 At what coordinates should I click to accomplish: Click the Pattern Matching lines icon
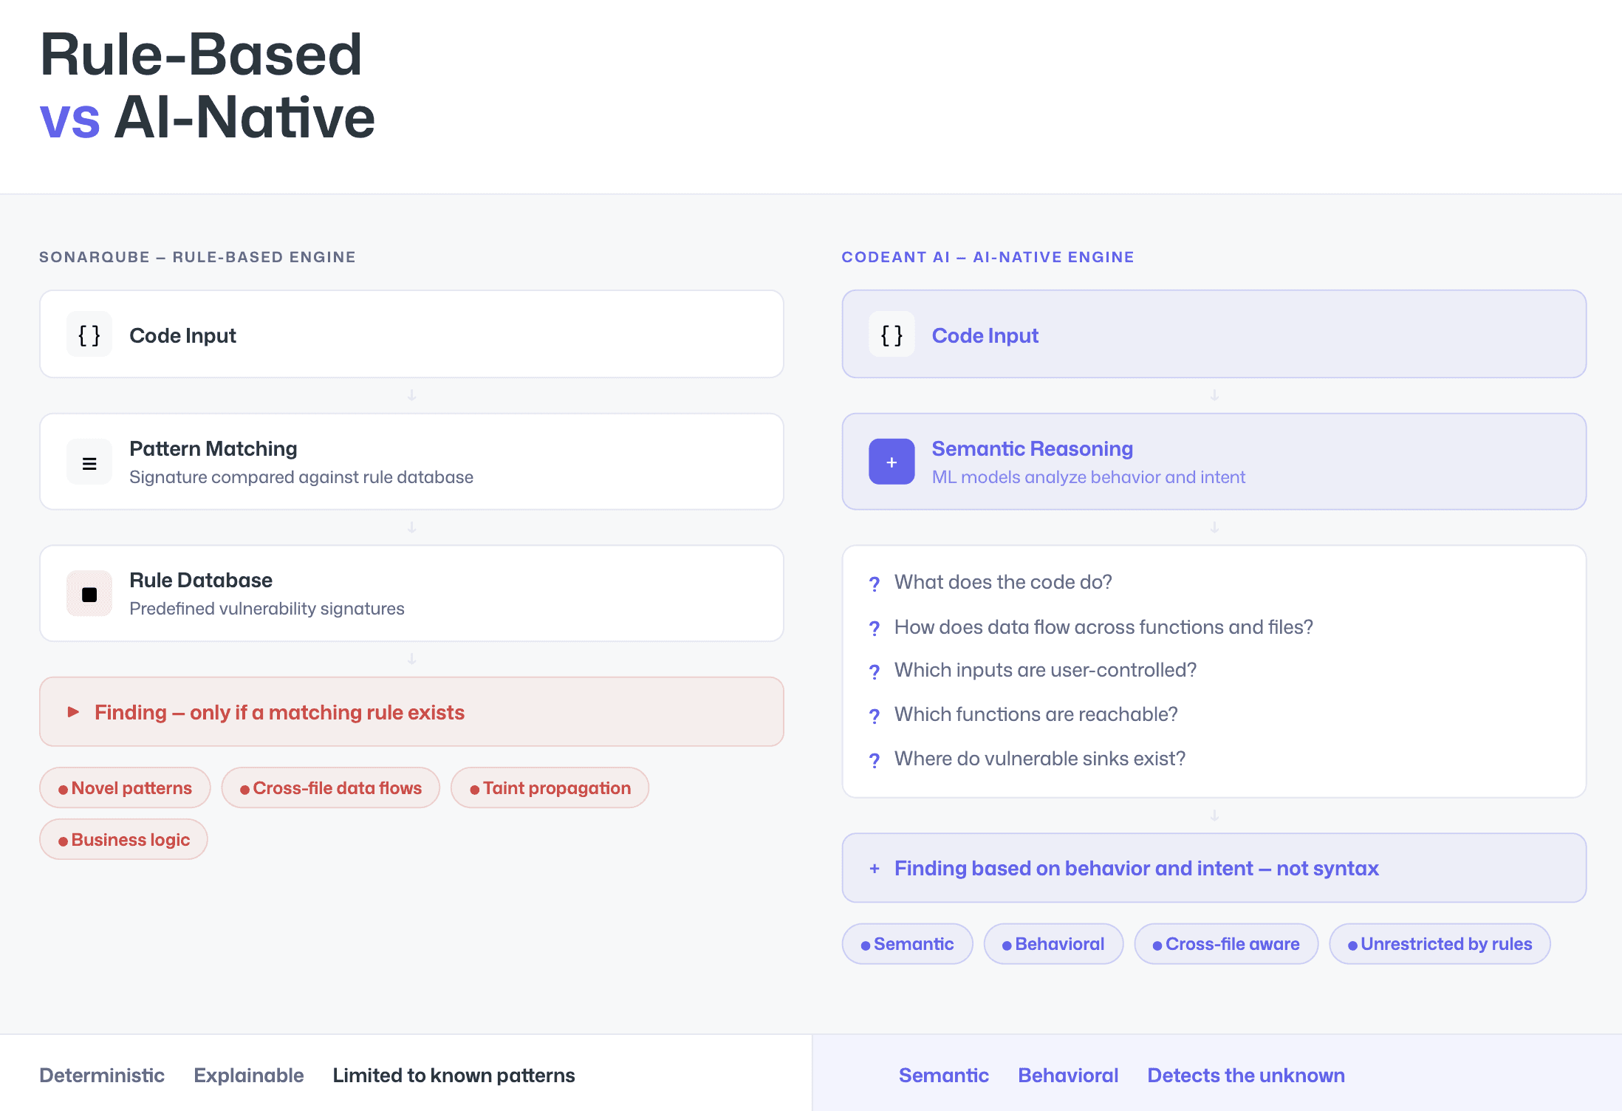pos(89,463)
